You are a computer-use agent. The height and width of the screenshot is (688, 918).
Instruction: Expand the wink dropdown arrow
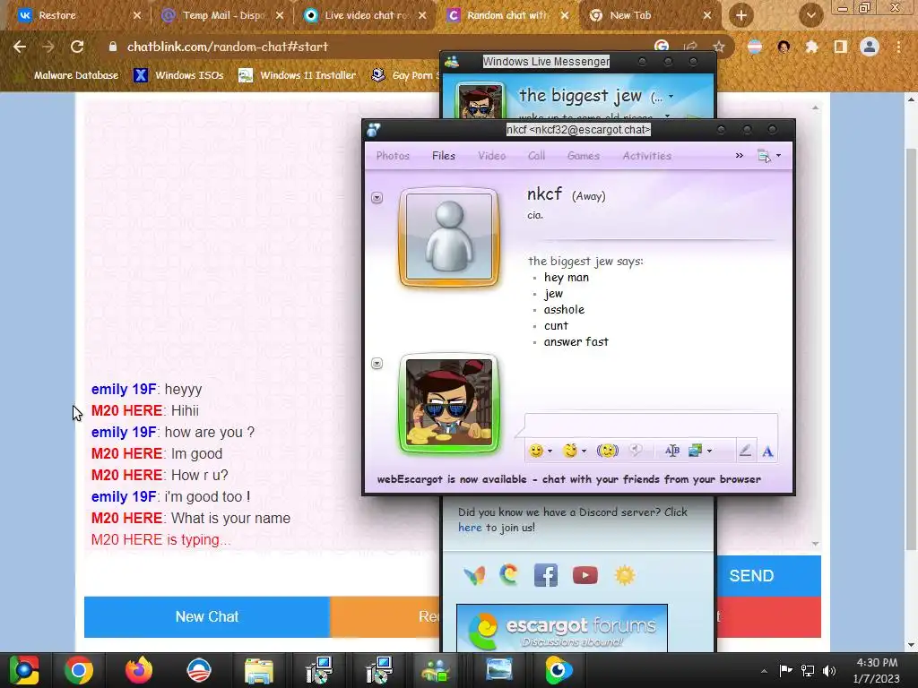[x=584, y=451]
